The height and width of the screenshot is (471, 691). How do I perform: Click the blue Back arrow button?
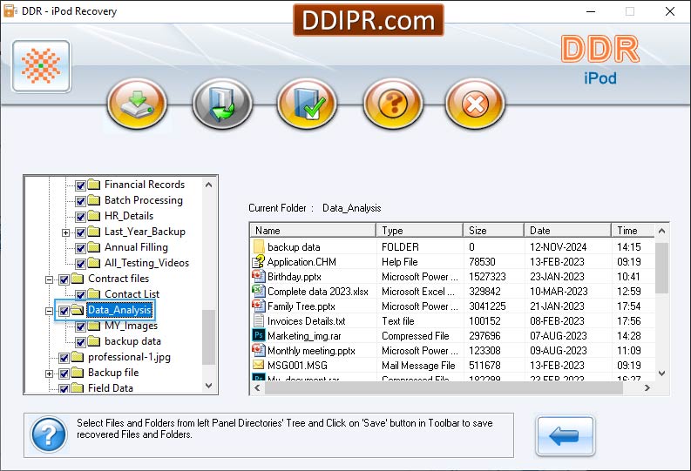565,436
